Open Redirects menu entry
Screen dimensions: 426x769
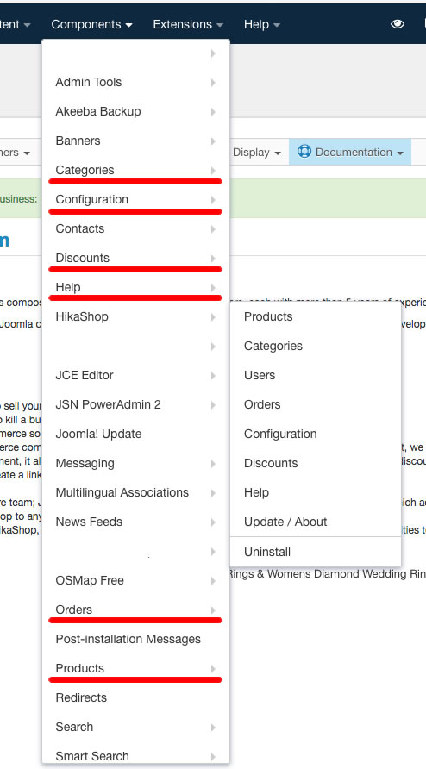click(x=135, y=698)
